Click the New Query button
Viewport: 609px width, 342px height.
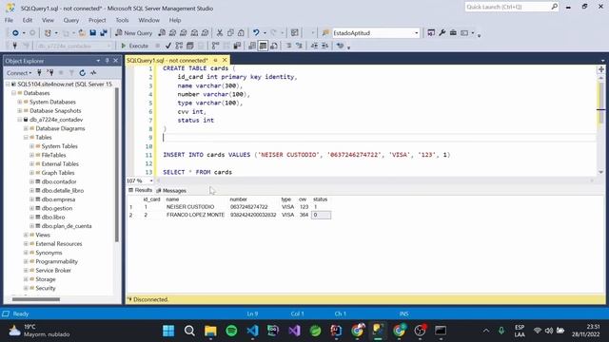(x=134, y=33)
